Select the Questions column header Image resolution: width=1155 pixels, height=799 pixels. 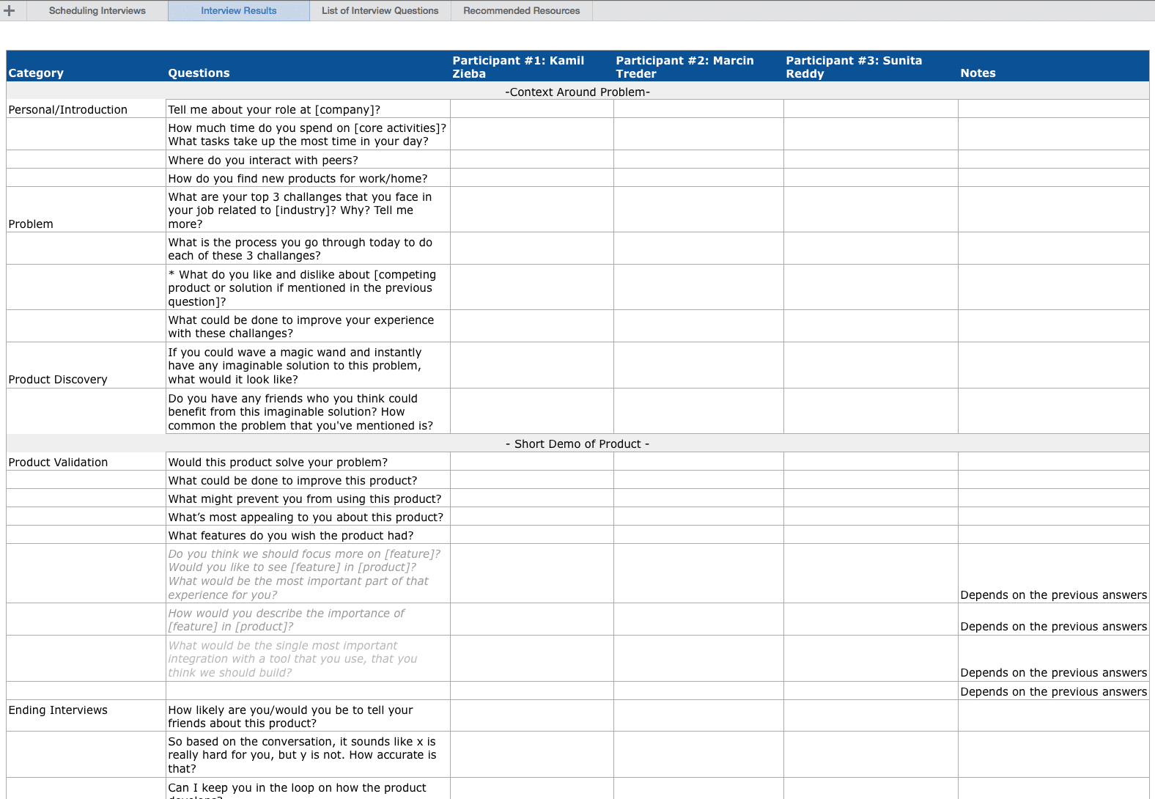(309, 66)
